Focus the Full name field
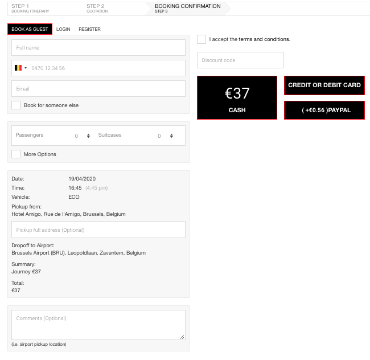The image size is (370, 360). (98, 48)
